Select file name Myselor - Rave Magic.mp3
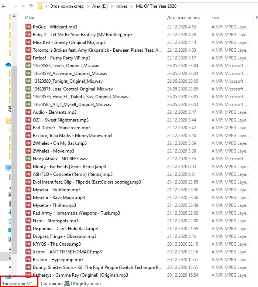This screenshot has height=287, width=258. (59, 198)
